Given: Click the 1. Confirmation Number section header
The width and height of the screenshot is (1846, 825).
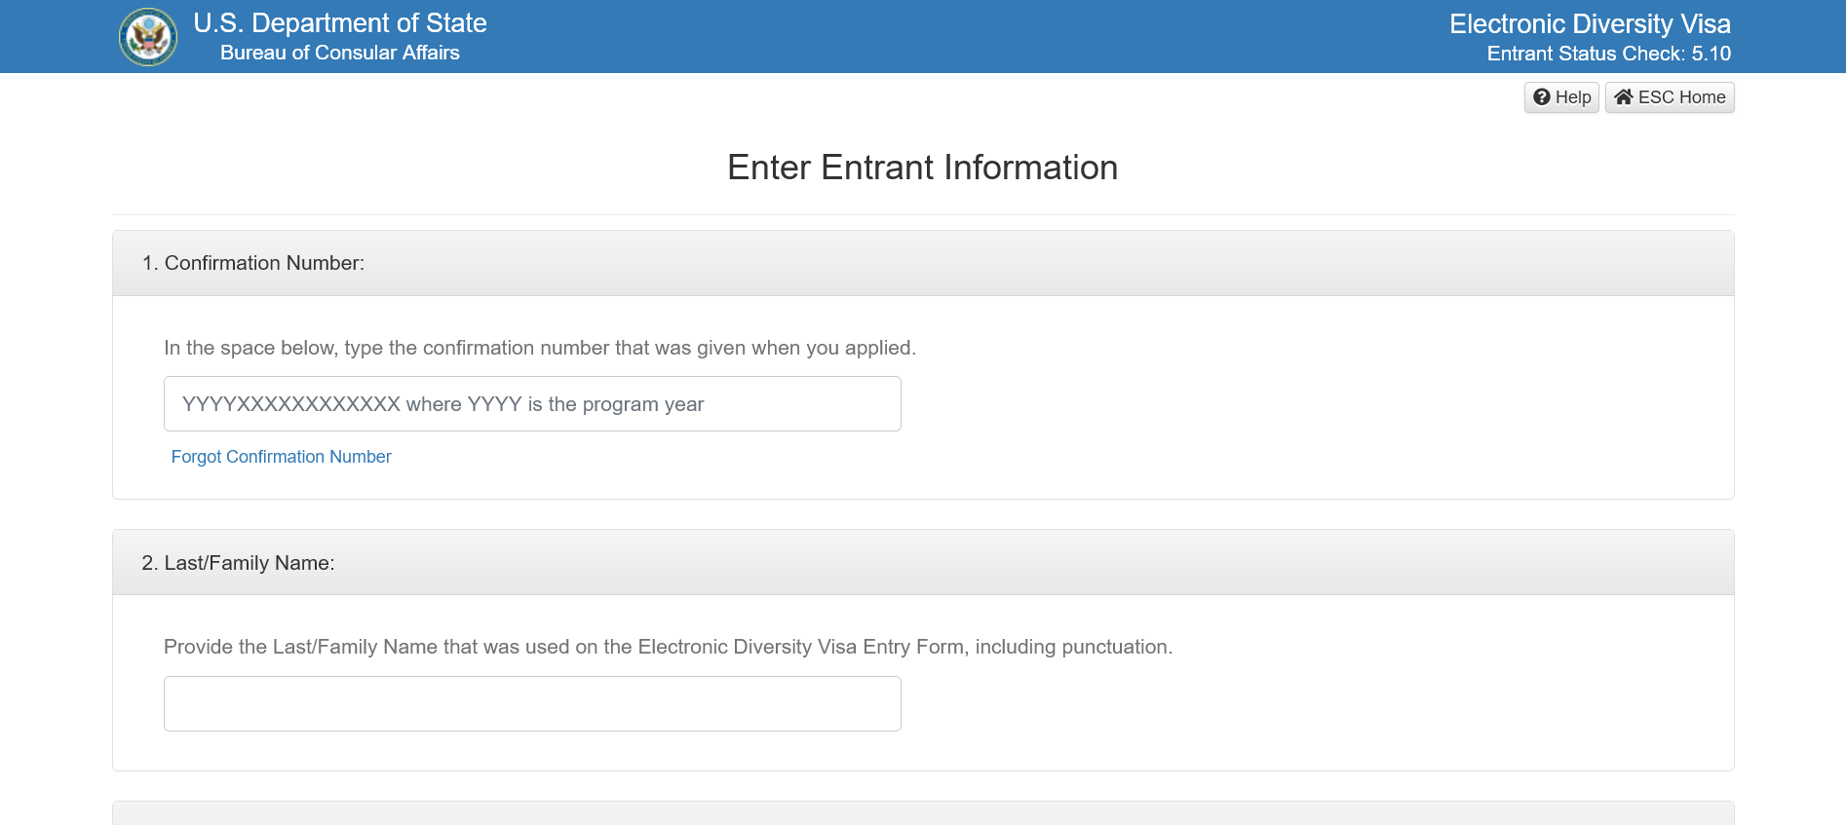Looking at the screenshot, I should coord(923,263).
